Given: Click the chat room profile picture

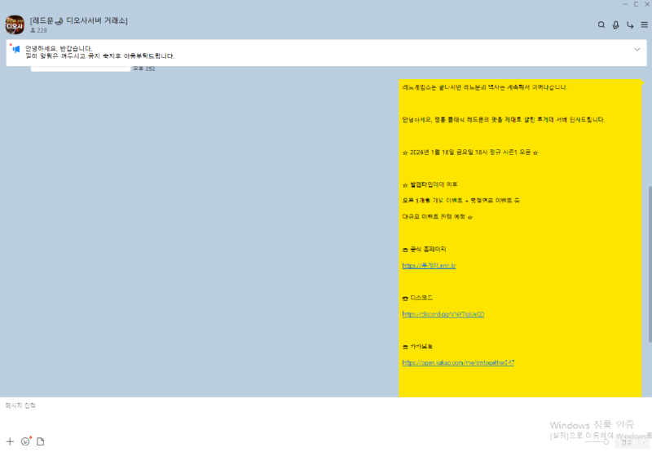Looking at the screenshot, I should pyautogui.click(x=15, y=24).
